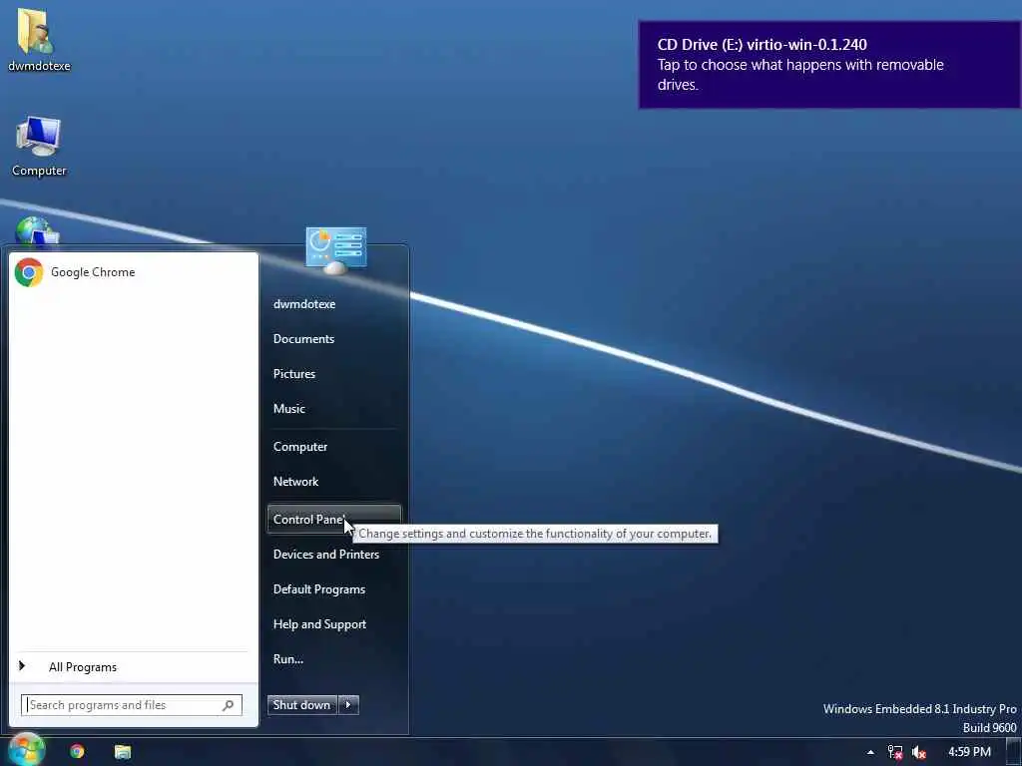Open Pictures from Start menu

coord(294,374)
